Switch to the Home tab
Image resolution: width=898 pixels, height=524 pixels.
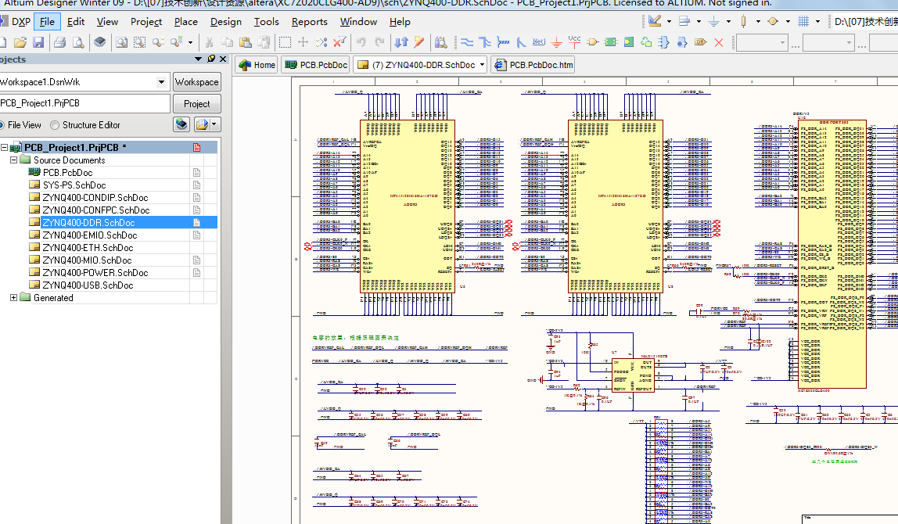click(257, 65)
